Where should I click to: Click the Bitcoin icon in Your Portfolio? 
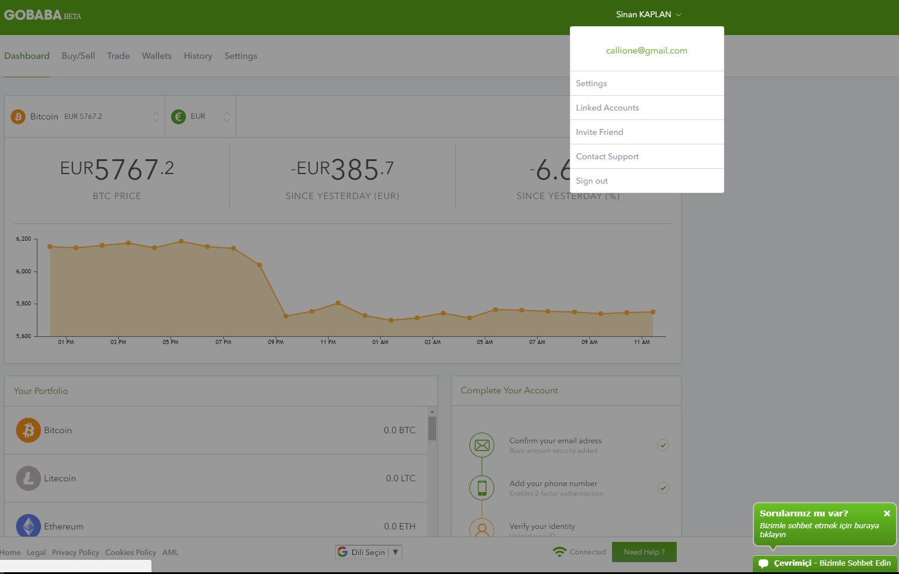[29, 430]
